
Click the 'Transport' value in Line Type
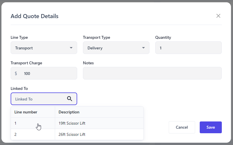(24, 48)
